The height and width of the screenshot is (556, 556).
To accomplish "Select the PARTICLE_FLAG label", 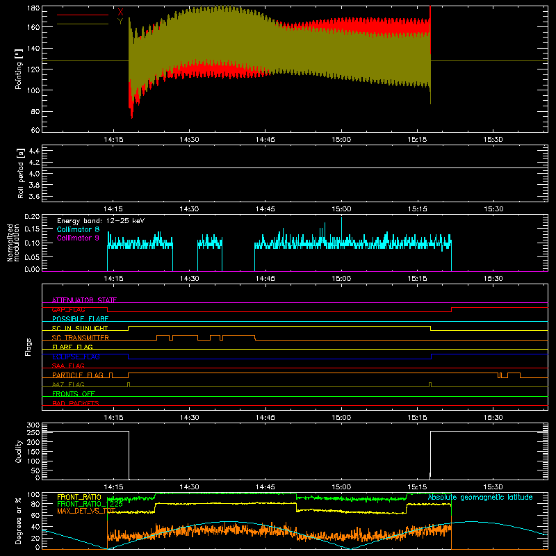I will [x=78, y=375].
